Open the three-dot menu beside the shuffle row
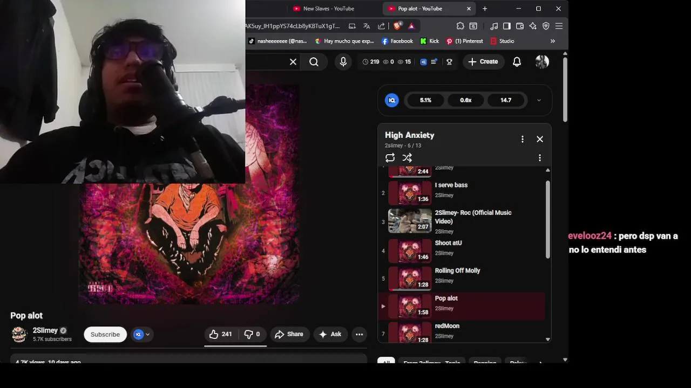691x388 pixels. [x=540, y=158]
